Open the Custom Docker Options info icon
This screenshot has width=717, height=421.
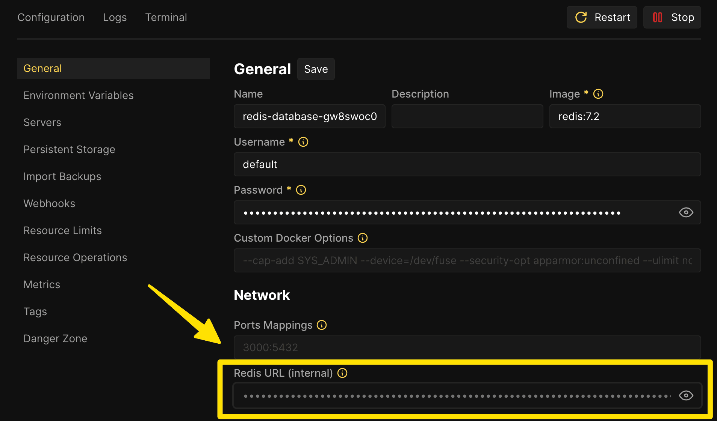click(x=363, y=238)
